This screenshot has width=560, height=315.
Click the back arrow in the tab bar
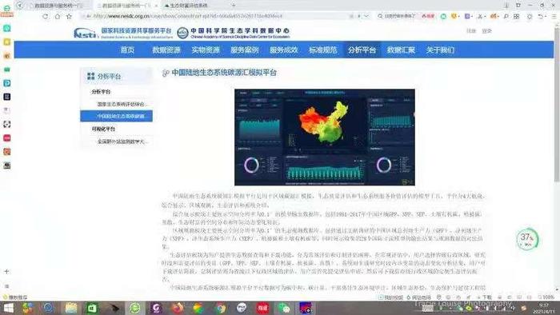(20, 6)
